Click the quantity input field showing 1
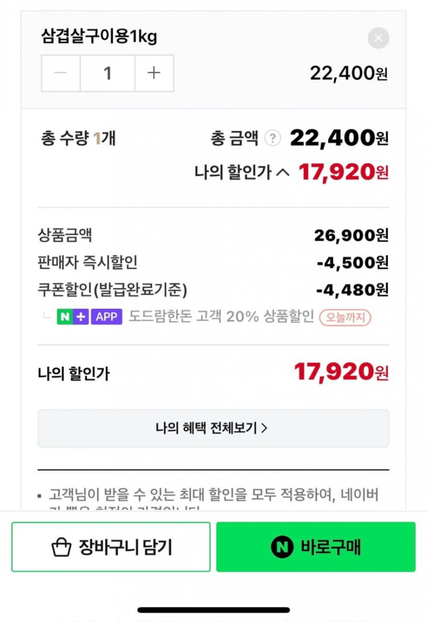 point(107,73)
